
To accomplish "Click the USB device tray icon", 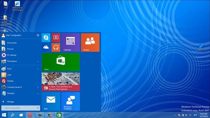I will [183, 115].
